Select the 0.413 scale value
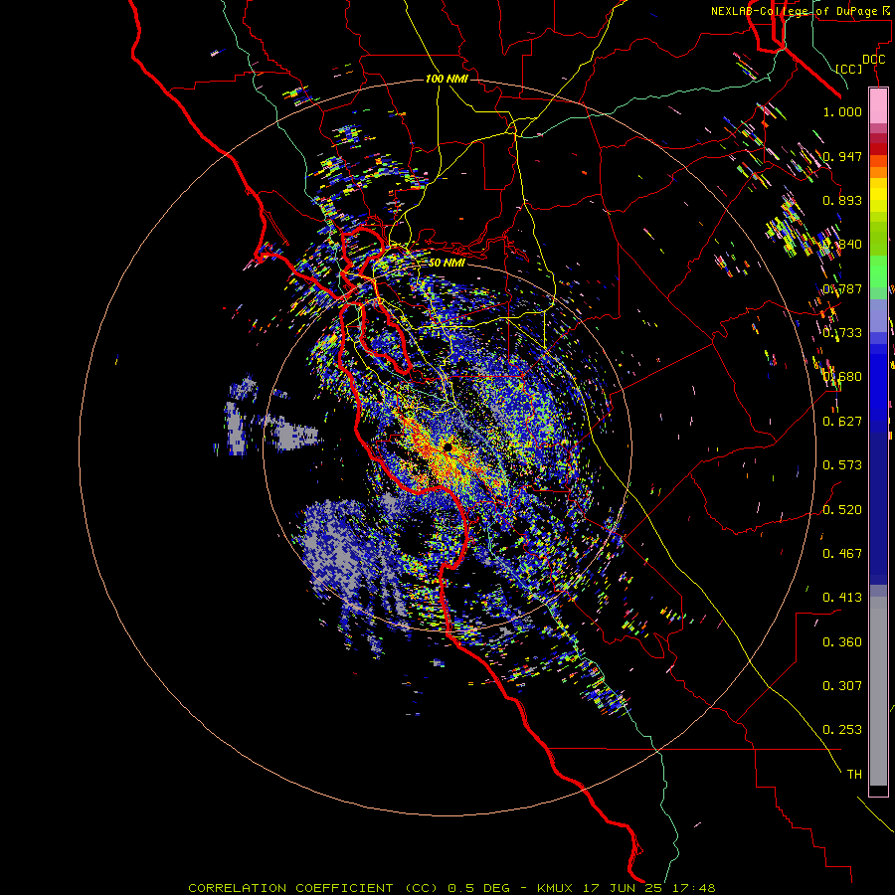The image size is (895, 895). coord(842,598)
